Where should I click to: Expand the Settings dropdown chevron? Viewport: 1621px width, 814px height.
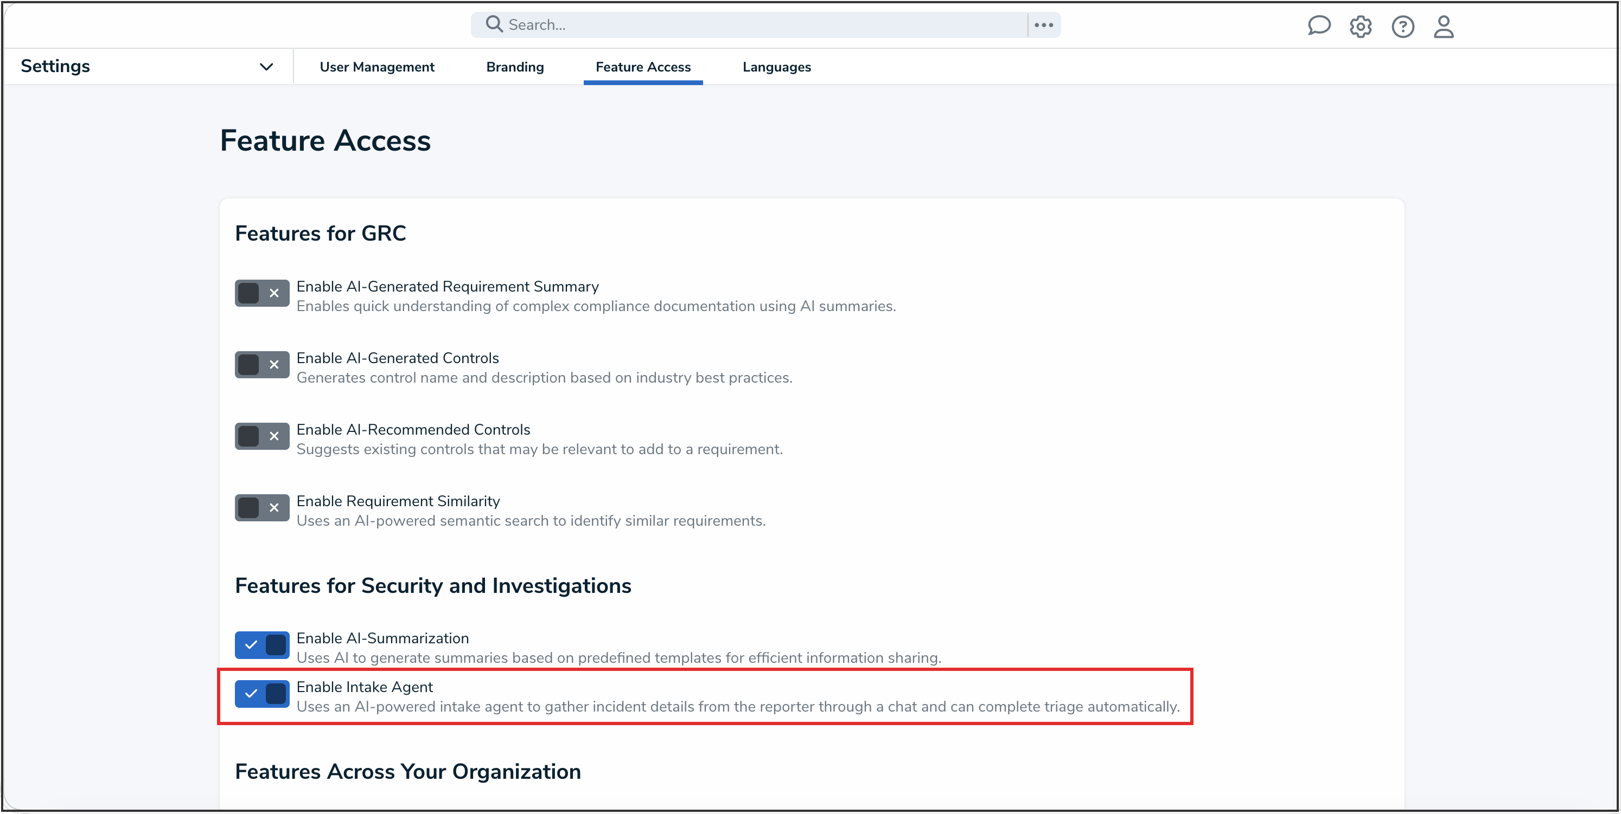[266, 67]
